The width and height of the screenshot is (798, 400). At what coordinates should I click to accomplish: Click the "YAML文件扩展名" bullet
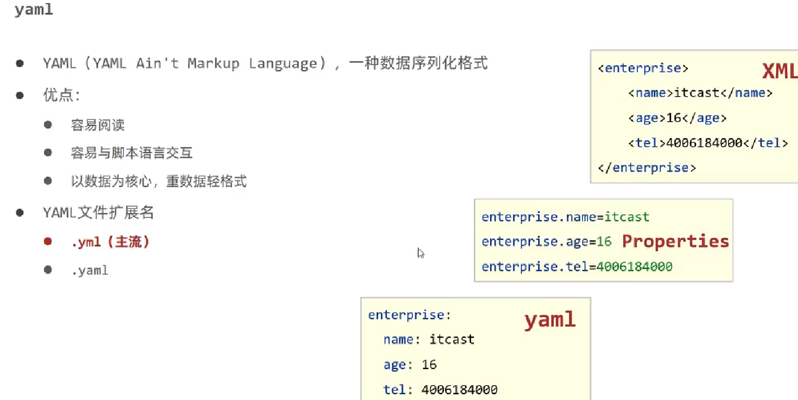pos(98,212)
